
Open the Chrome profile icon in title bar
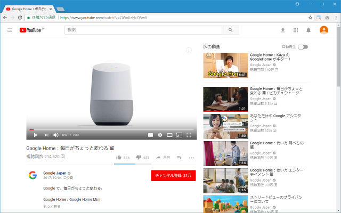pyautogui.click(x=297, y=4)
